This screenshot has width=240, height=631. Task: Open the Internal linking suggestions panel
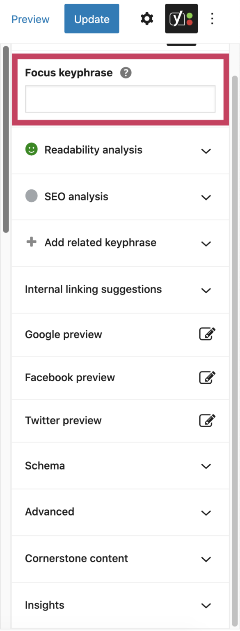tap(206, 290)
